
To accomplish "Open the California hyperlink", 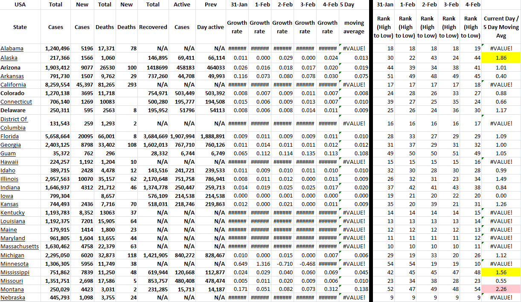I will click(x=13, y=85).
